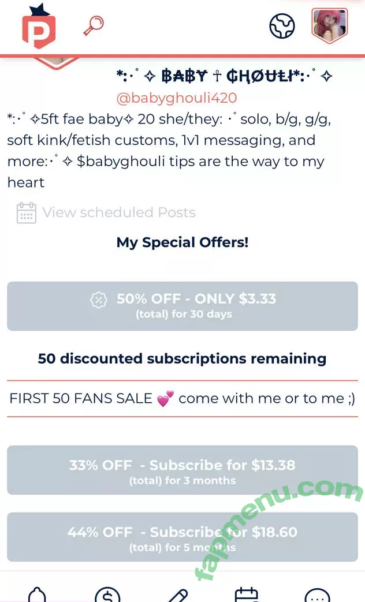
Task: Subscribe for $18.60 for 5 months
Action: point(182,537)
